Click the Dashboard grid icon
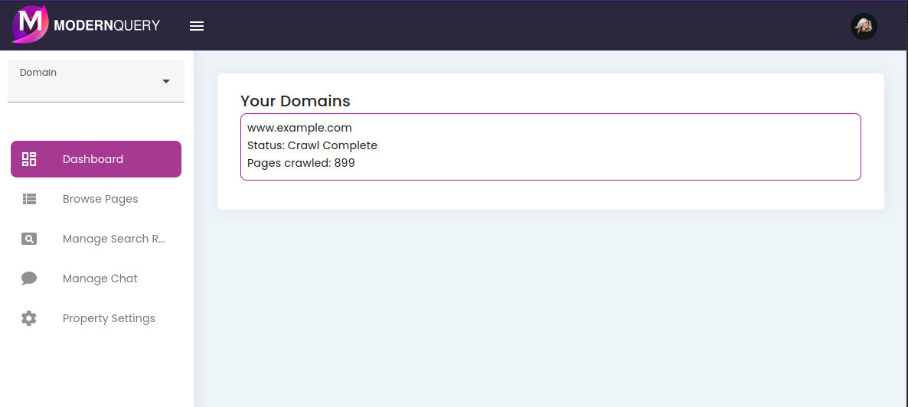Screen dimensions: 908x407 pyautogui.click(x=29, y=159)
